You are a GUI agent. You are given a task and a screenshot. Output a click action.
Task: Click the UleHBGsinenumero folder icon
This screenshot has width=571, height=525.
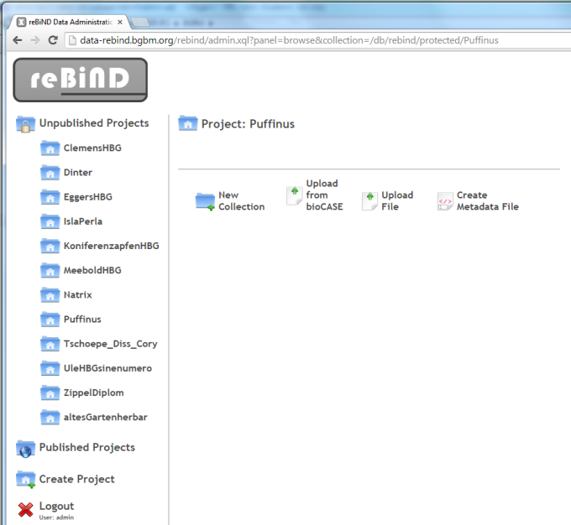point(50,368)
